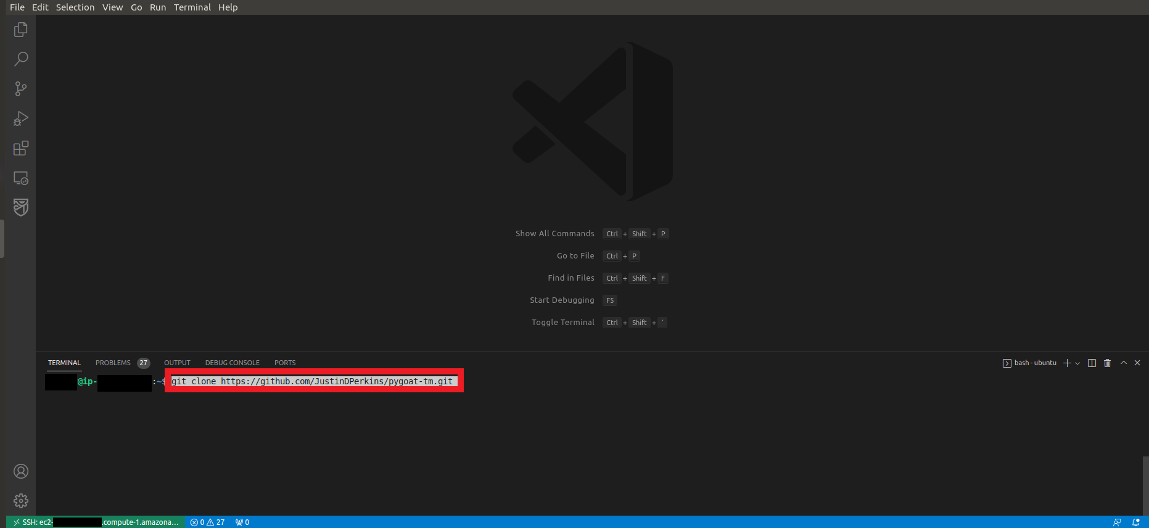The image size is (1149, 528).
Task: Click the Start Debugging label
Action: click(562, 300)
